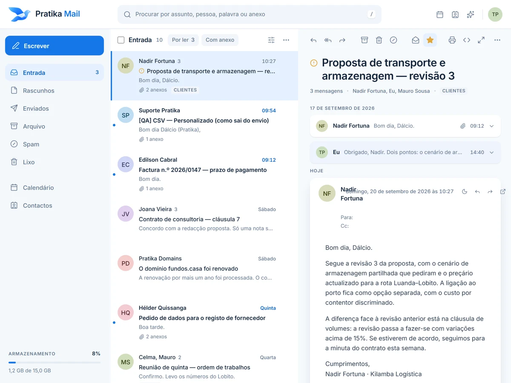Open Edilson Cabral's Factura email
The width and height of the screenshot is (511, 383).
point(204,174)
